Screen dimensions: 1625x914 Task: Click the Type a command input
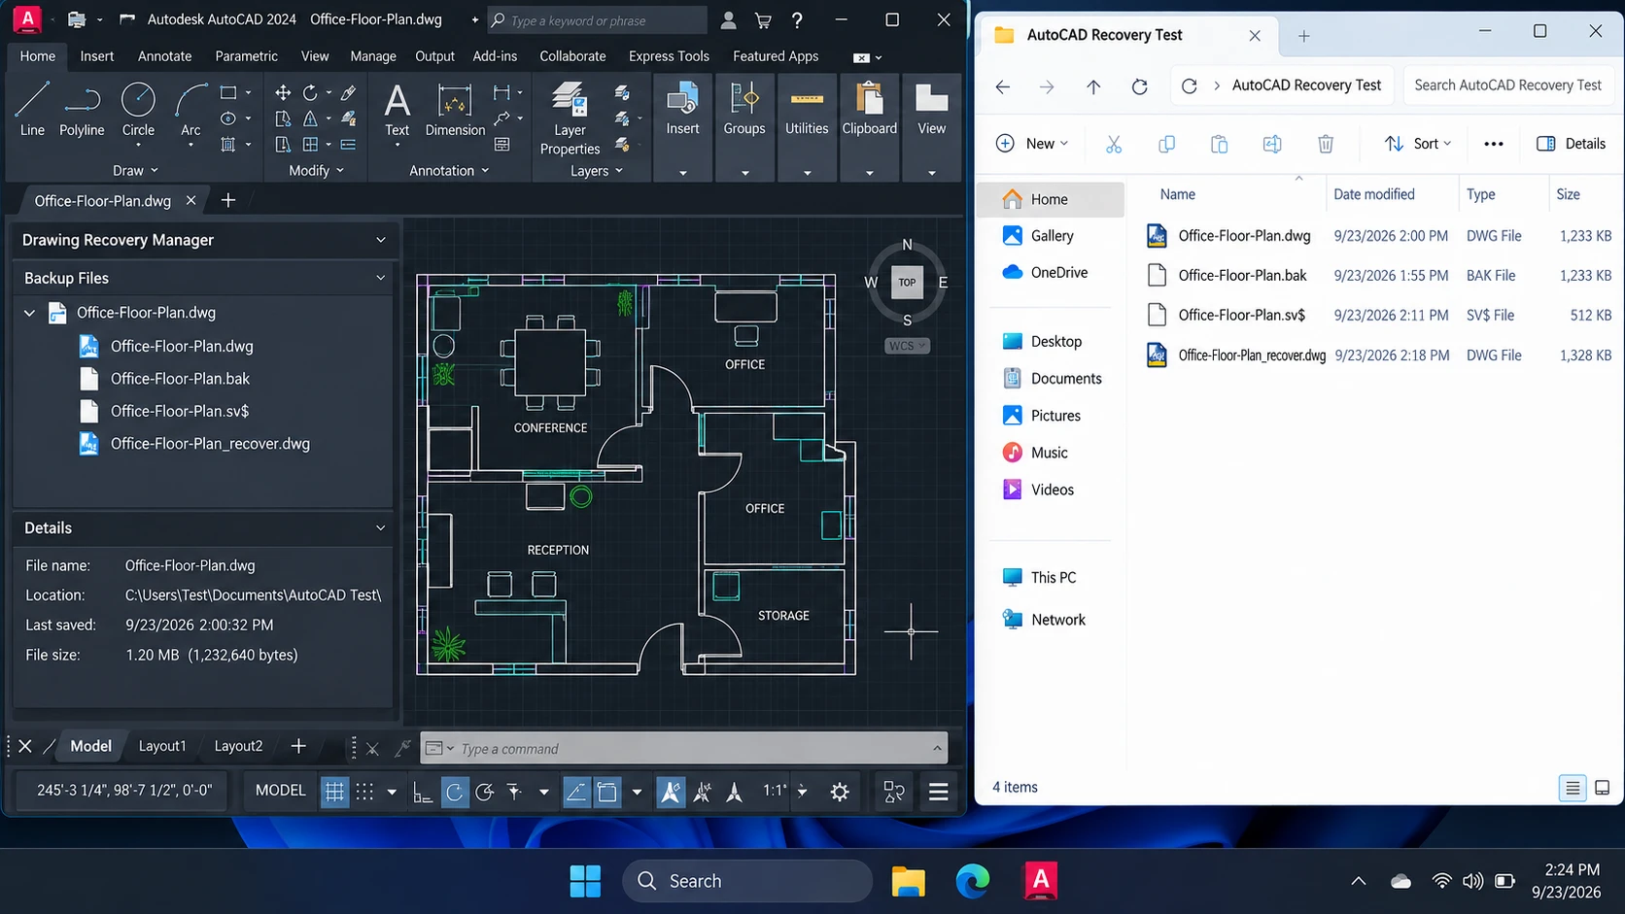click(684, 749)
